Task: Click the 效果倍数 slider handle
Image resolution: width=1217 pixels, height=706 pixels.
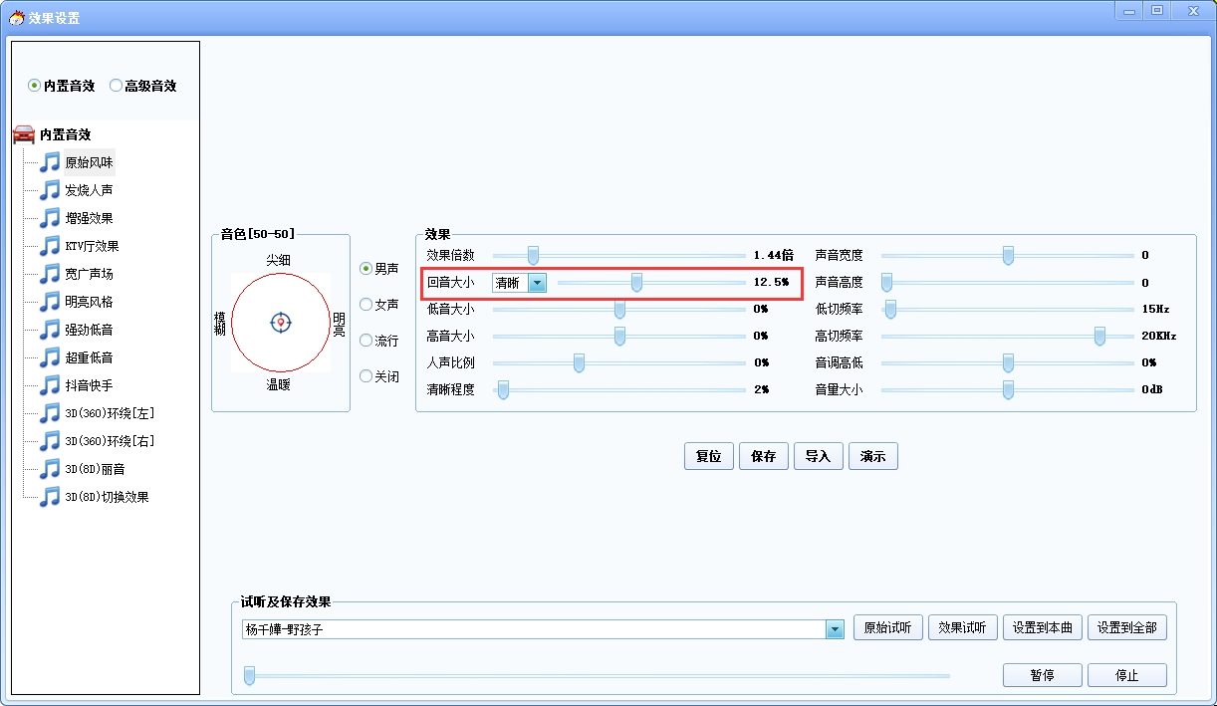Action: pos(533,255)
